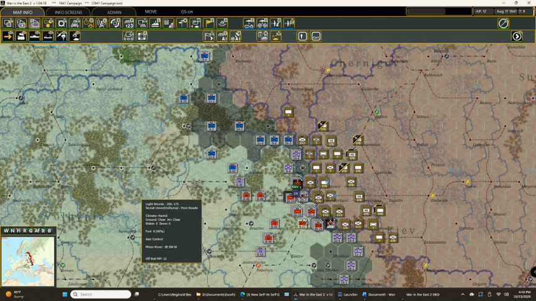
Task: Click the aircraft with bombs icon
Action: [x=275, y=24]
